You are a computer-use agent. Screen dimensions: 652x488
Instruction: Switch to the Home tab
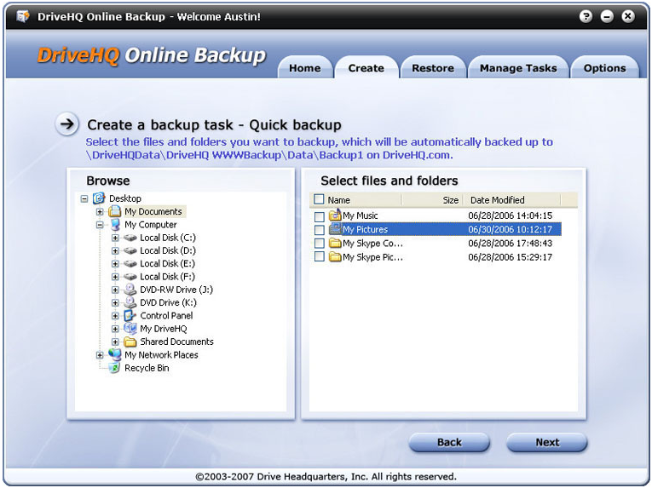(305, 68)
